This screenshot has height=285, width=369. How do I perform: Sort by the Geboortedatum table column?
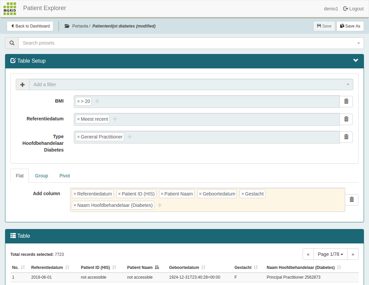click(x=203, y=267)
